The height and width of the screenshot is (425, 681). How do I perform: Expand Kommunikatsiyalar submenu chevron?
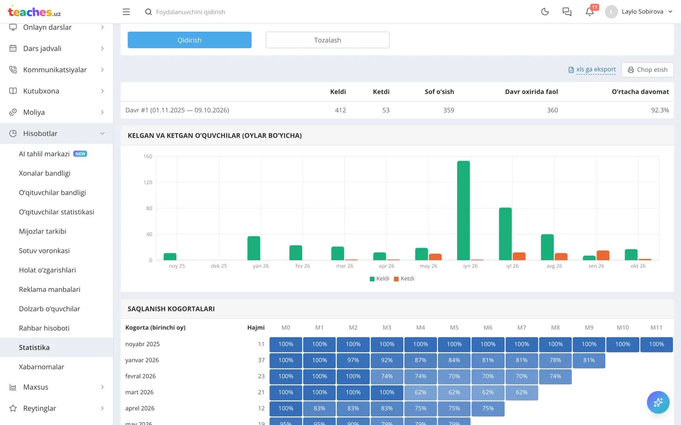coord(102,70)
